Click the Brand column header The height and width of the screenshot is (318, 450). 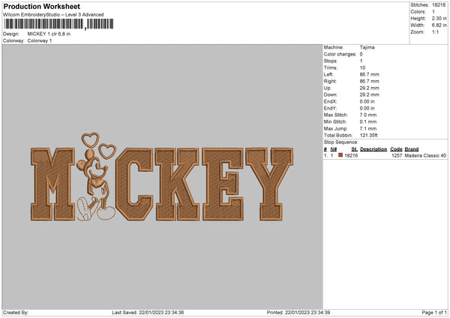click(x=412, y=149)
